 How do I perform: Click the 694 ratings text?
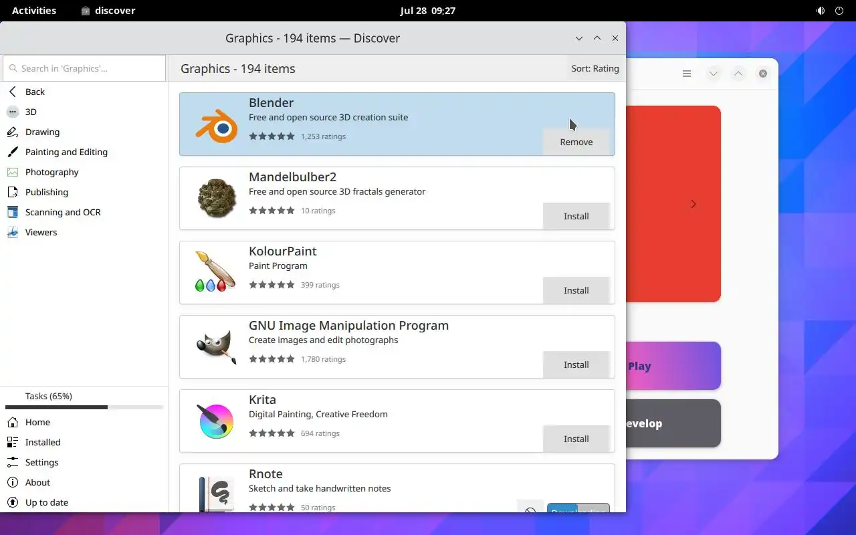click(320, 433)
